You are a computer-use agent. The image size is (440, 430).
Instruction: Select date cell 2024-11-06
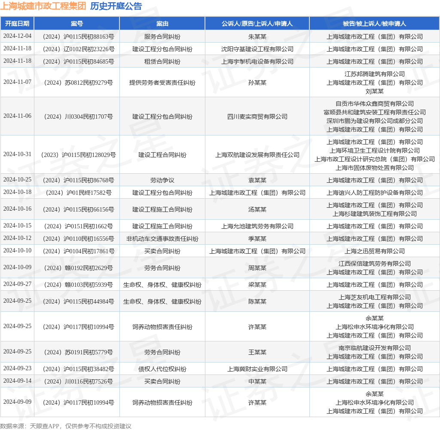17,116
